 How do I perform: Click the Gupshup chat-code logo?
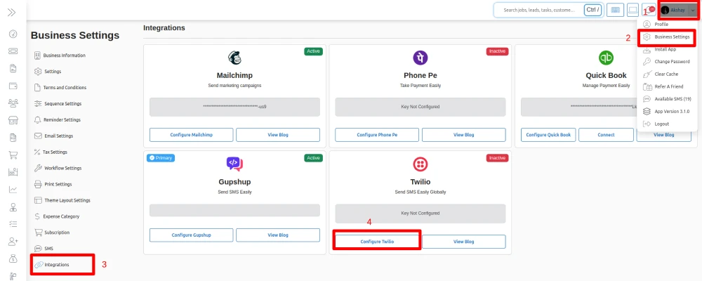tap(234, 164)
